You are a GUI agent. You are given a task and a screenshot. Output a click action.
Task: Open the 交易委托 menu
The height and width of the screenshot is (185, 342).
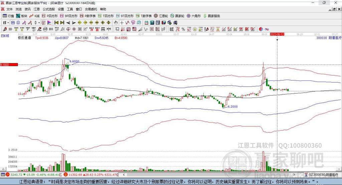click(x=91, y=9)
